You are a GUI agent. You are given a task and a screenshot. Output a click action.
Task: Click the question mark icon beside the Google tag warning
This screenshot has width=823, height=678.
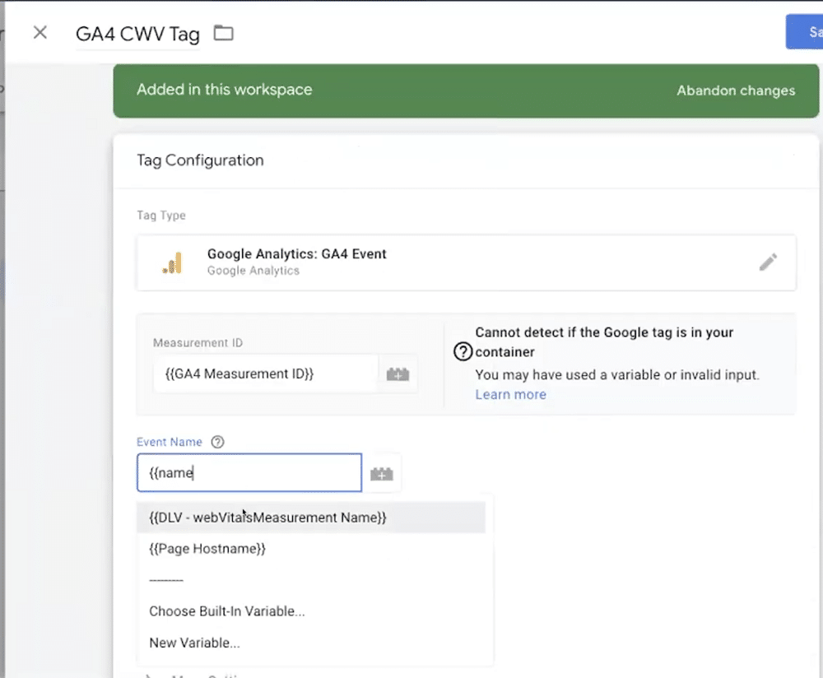pyautogui.click(x=463, y=352)
